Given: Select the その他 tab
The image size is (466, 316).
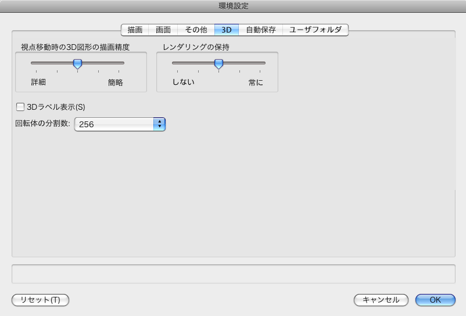Looking at the screenshot, I should point(196,30).
